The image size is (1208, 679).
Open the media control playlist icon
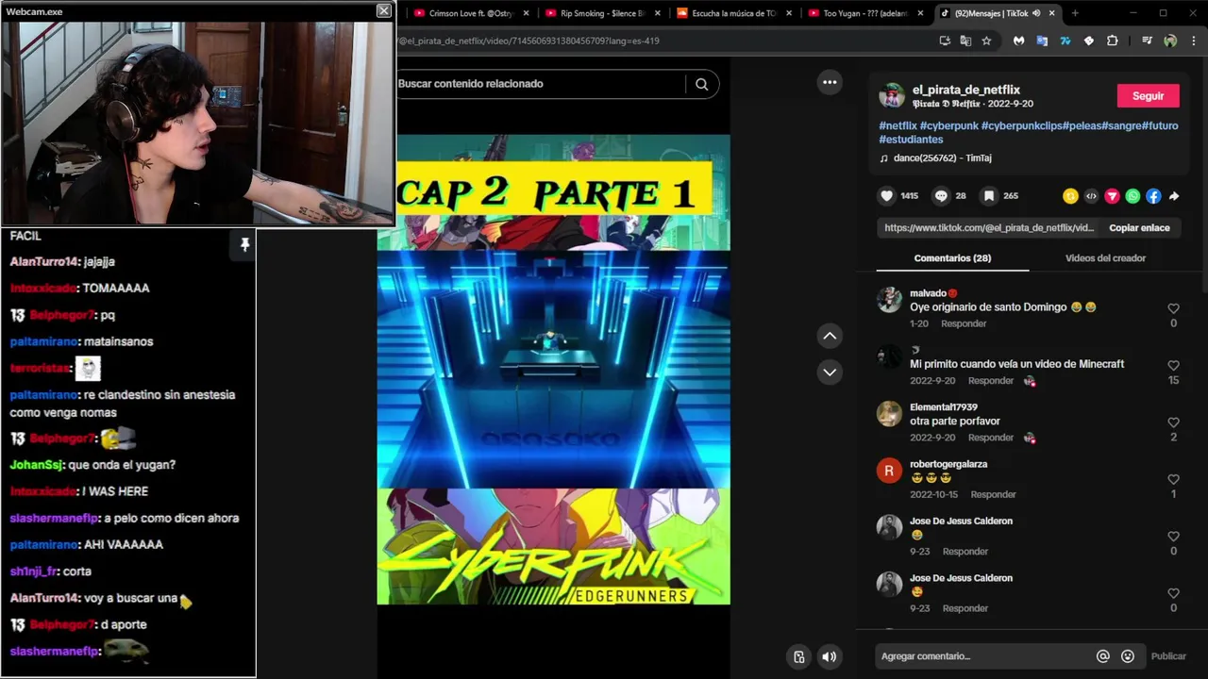(1147, 41)
